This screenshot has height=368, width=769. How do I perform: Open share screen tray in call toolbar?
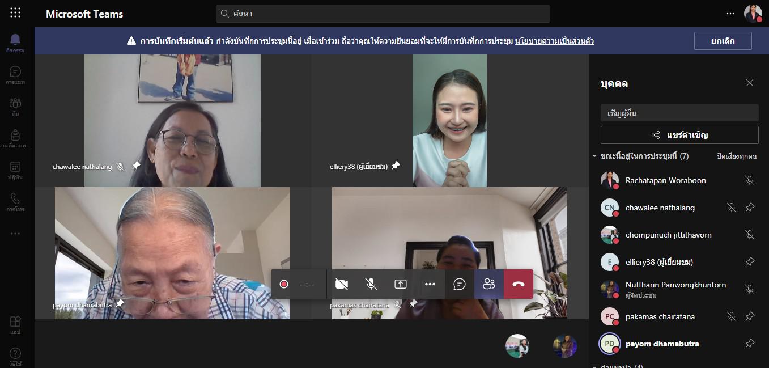click(x=401, y=284)
